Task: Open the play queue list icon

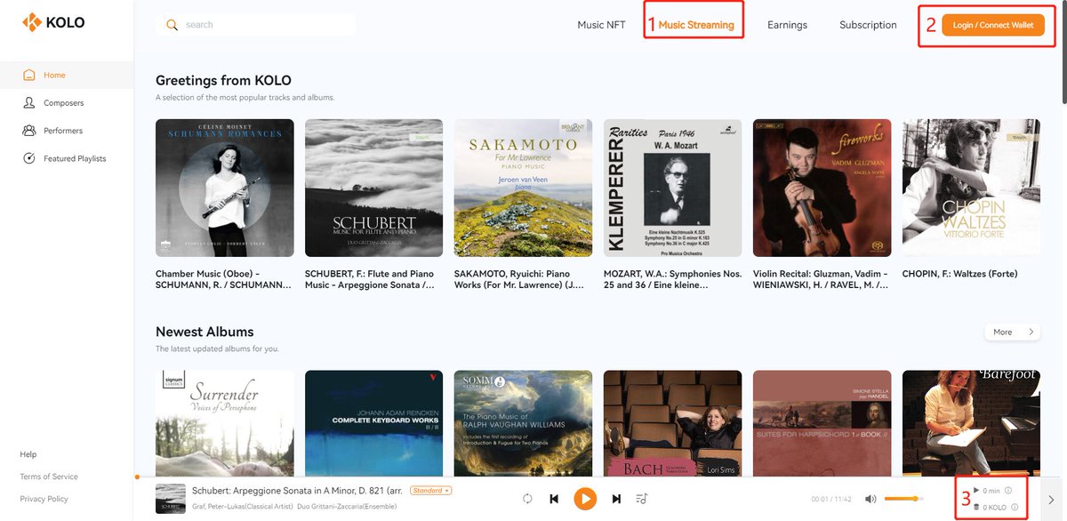Action: click(643, 499)
